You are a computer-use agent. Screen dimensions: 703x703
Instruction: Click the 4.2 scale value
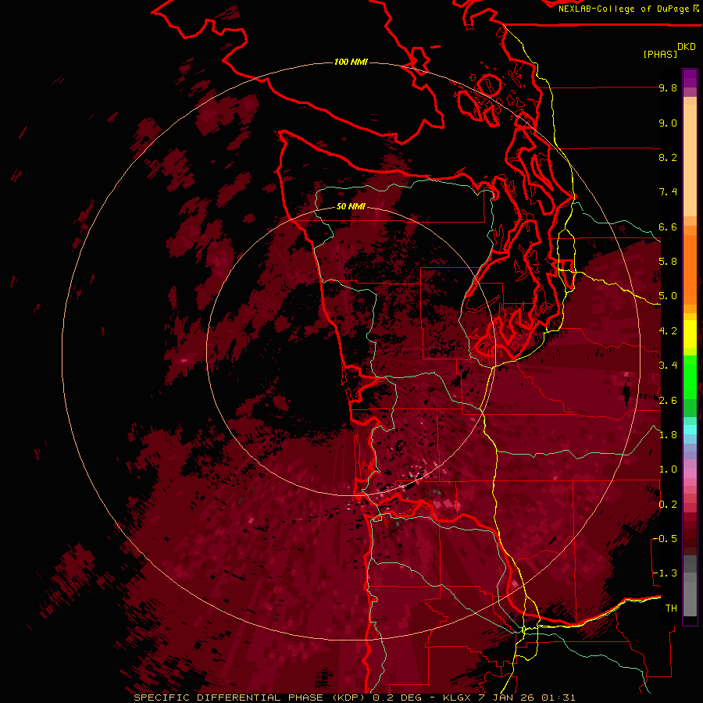pyautogui.click(x=668, y=331)
